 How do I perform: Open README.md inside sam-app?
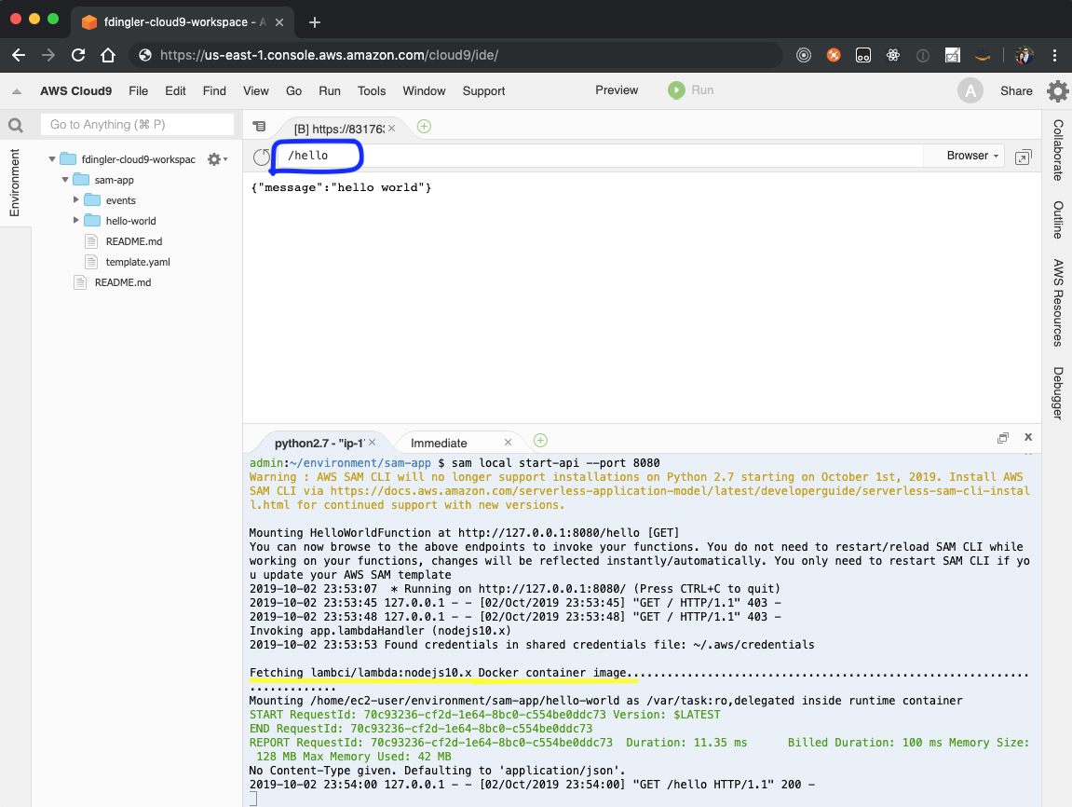coord(134,241)
